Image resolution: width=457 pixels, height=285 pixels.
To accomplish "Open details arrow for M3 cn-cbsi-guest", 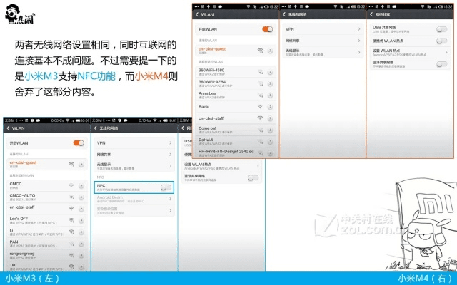I will point(81,165).
